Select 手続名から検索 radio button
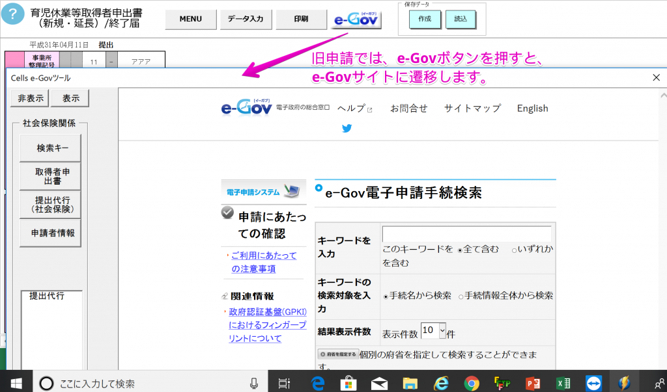Image resolution: width=667 pixels, height=392 pixels. tap(386, 296)
